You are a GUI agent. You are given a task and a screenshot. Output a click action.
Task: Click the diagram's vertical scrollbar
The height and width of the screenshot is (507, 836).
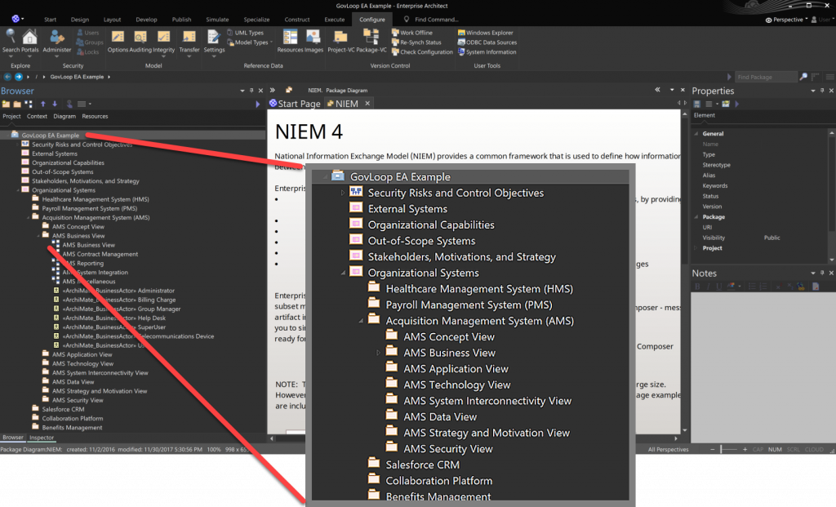(x=685, y=272)
